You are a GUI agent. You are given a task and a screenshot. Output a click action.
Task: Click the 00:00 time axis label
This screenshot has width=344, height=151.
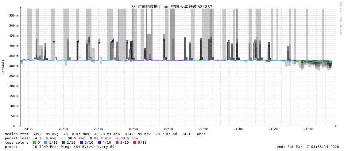click(x=133, y=129)
